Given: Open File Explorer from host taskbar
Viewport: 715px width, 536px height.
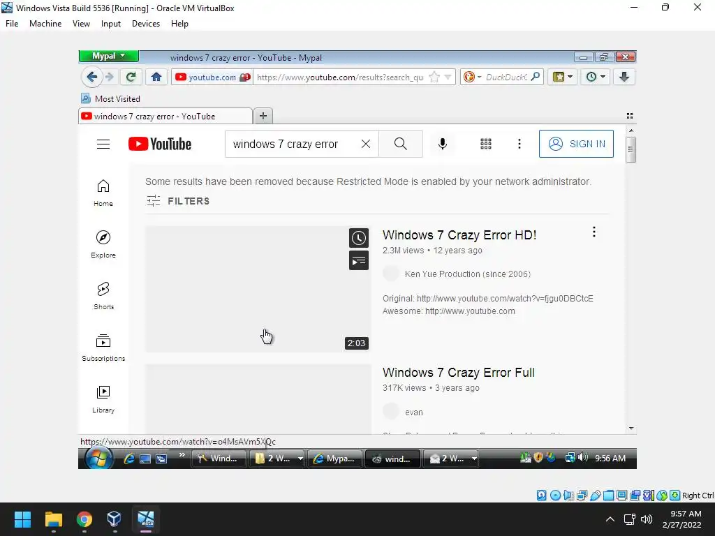Looking at the screenshot, I should point(53,519).
